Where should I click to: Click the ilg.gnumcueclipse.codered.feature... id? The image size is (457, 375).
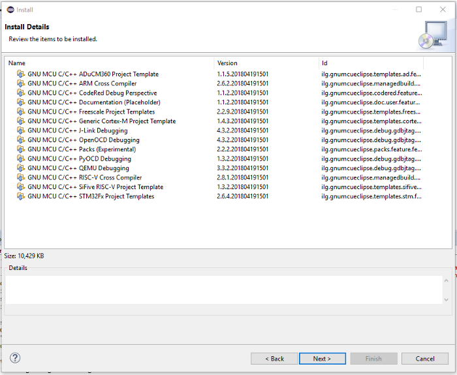pos(371,93)
